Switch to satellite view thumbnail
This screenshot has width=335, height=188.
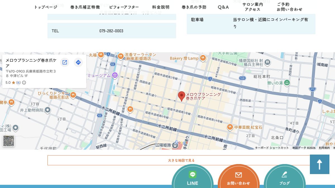(x=9, y=141)
